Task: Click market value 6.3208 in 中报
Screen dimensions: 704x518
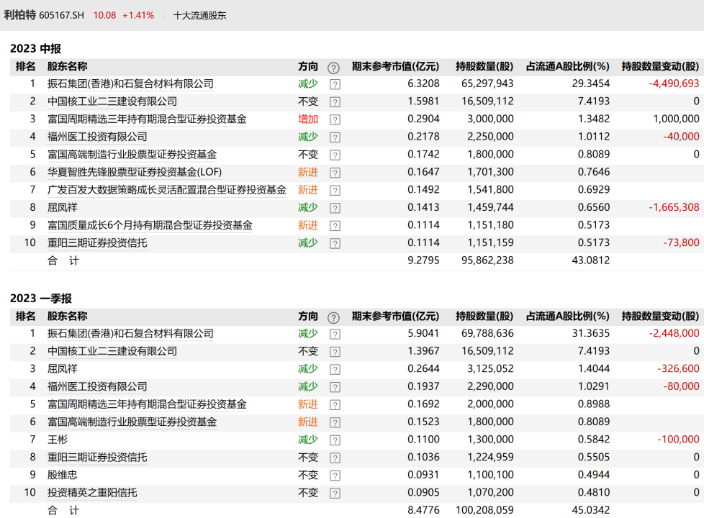Action: (x=423, y=83)
